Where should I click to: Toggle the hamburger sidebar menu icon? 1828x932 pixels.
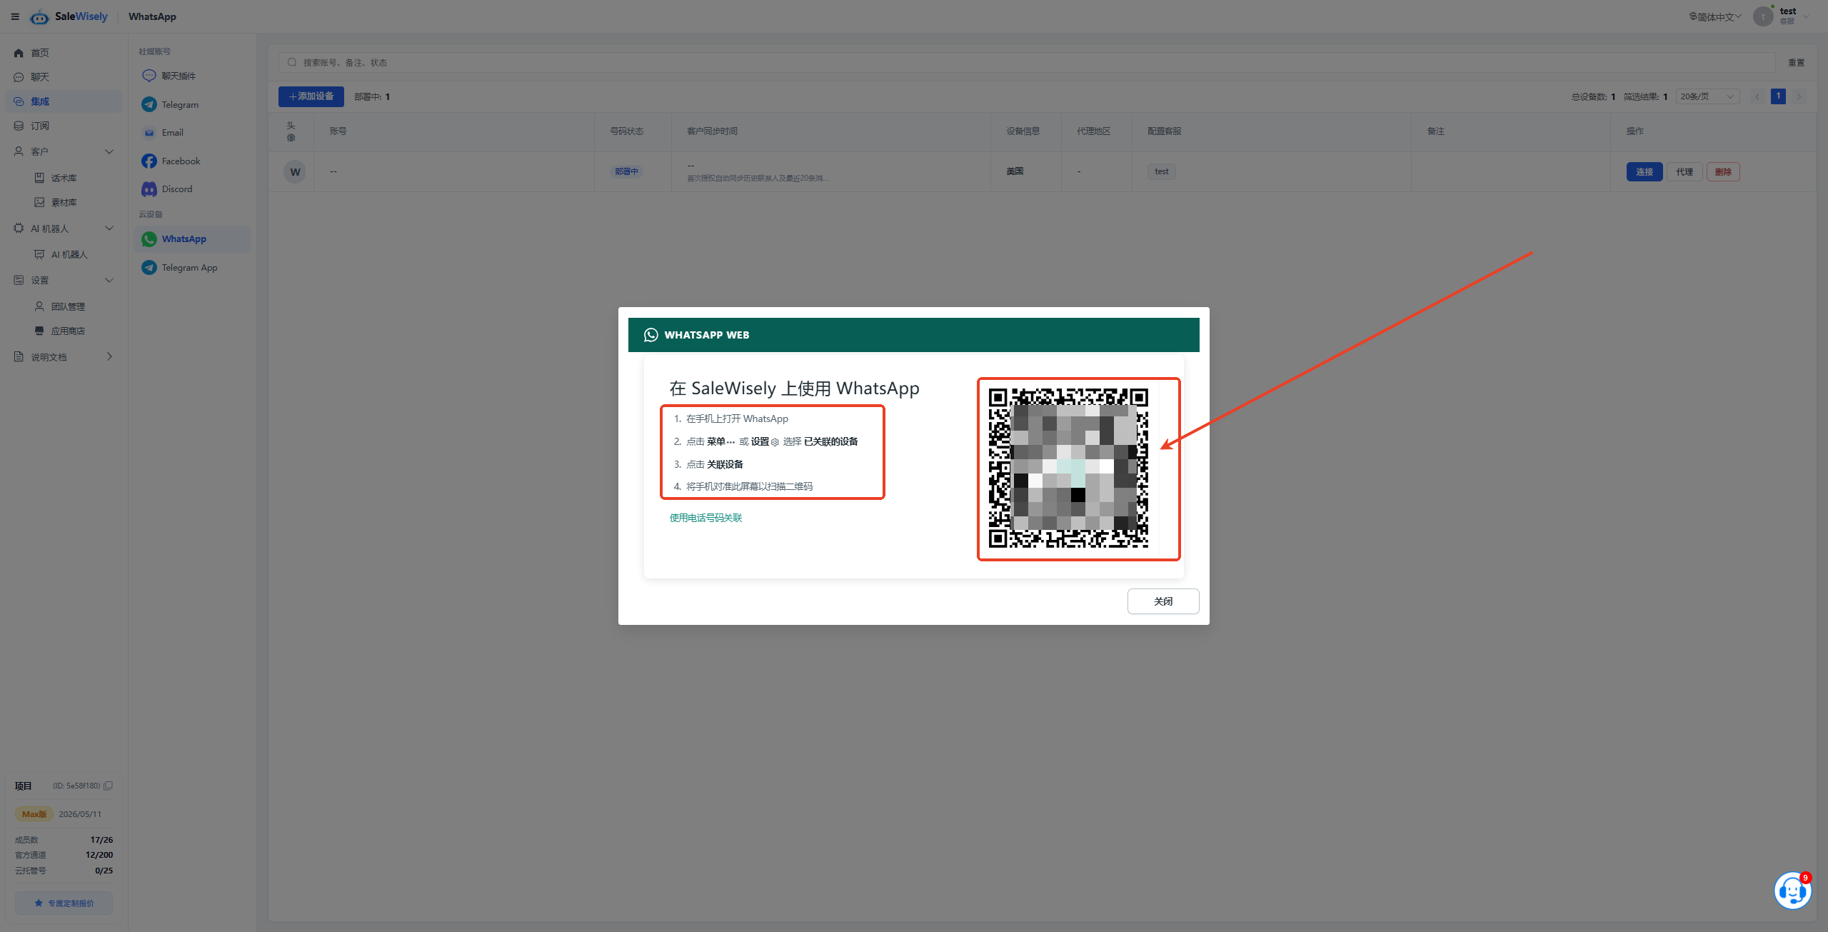coord(15,16)
